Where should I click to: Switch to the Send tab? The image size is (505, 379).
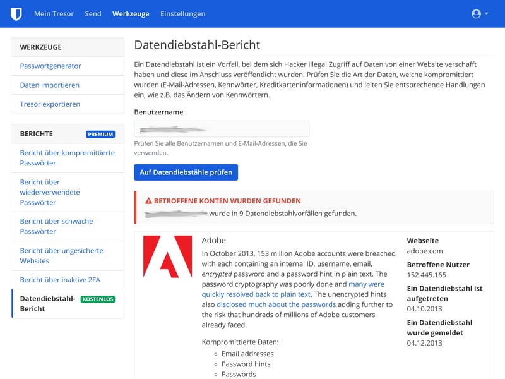pos(93,13)
